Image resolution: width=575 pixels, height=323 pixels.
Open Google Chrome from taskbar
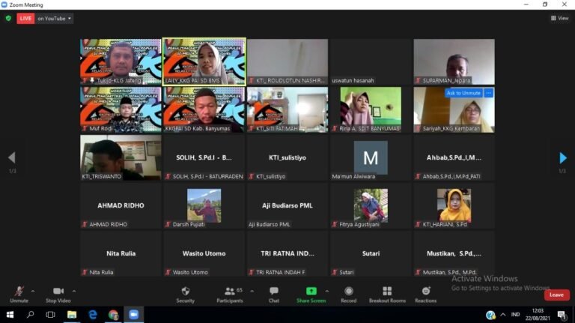[113, 315]
